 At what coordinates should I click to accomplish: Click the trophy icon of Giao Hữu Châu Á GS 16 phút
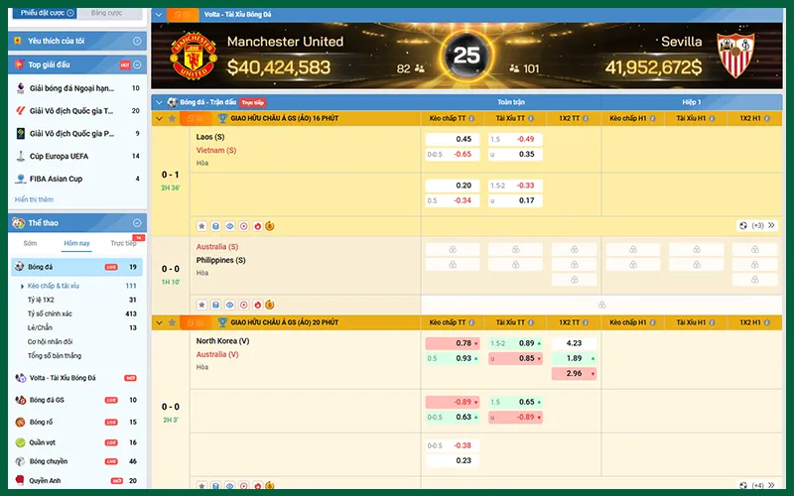point(222,118)
